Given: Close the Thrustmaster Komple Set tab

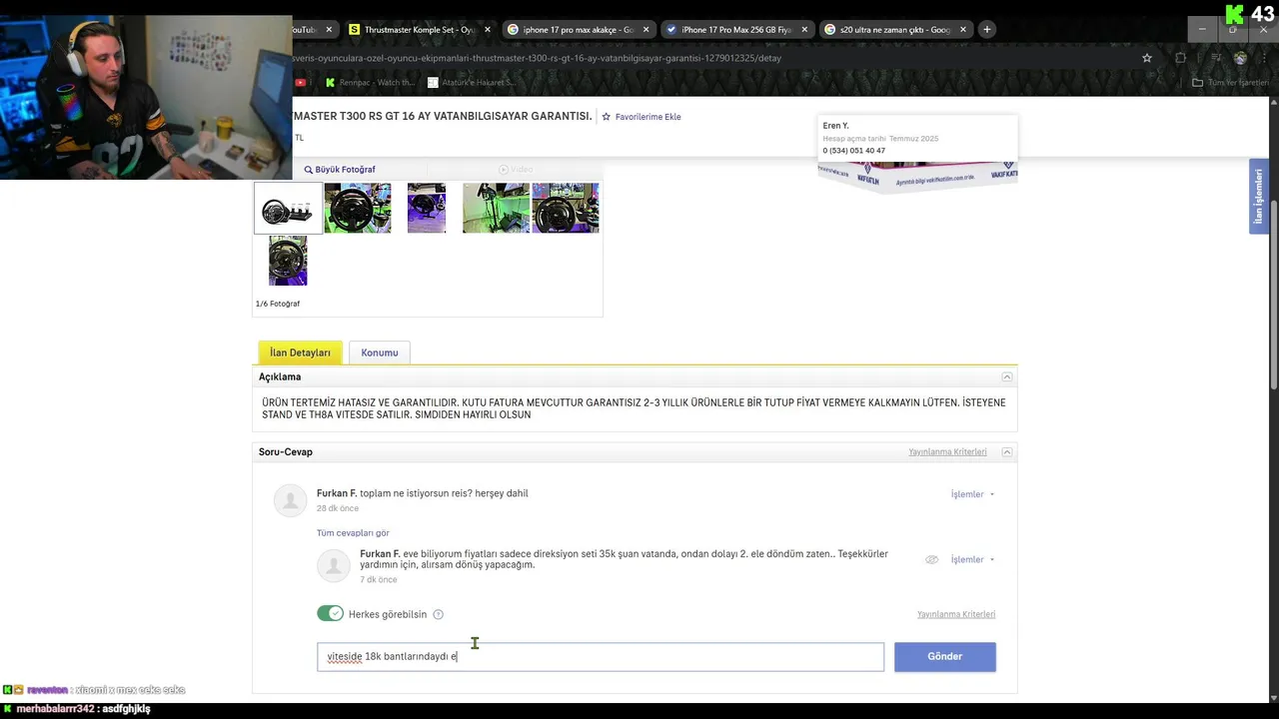Looking at the screenshot, I should click(488, 30).
